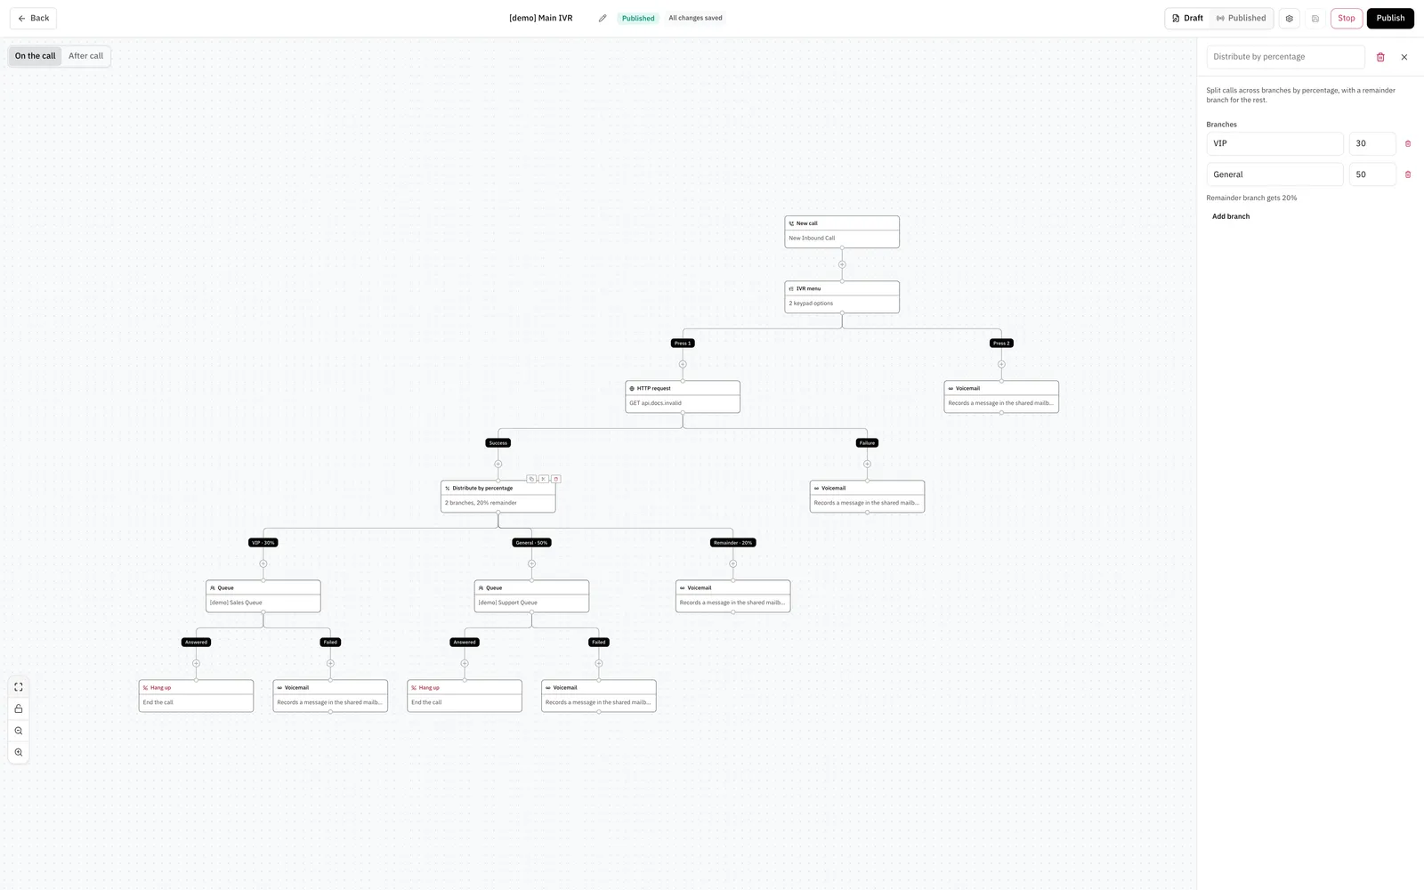
Task: Remove the VIP branch with its trash icon
Action: (x=1408, y=143)
